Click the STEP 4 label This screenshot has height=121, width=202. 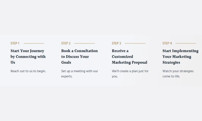point(167,43)
